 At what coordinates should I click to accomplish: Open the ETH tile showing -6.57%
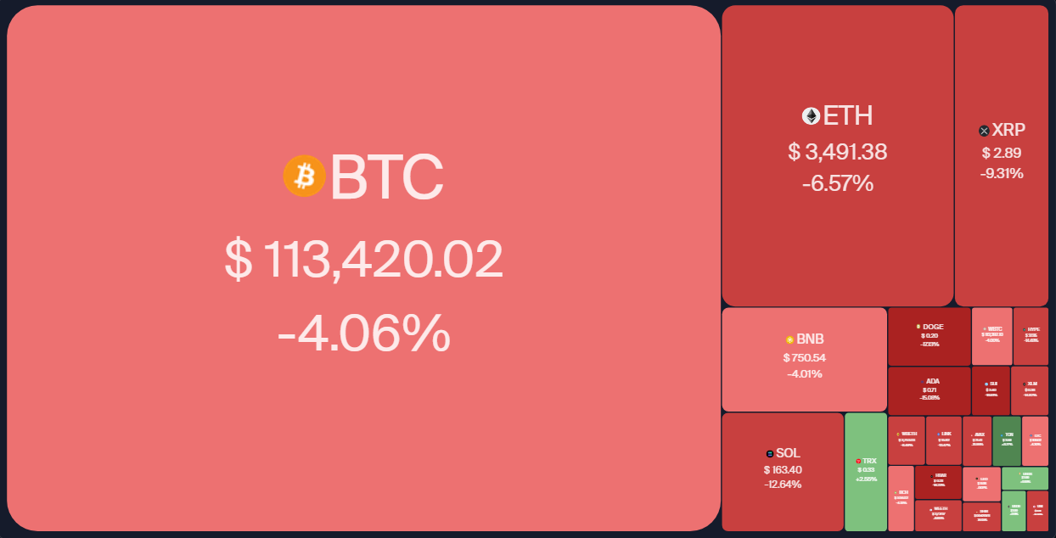[x=838, y=155]
